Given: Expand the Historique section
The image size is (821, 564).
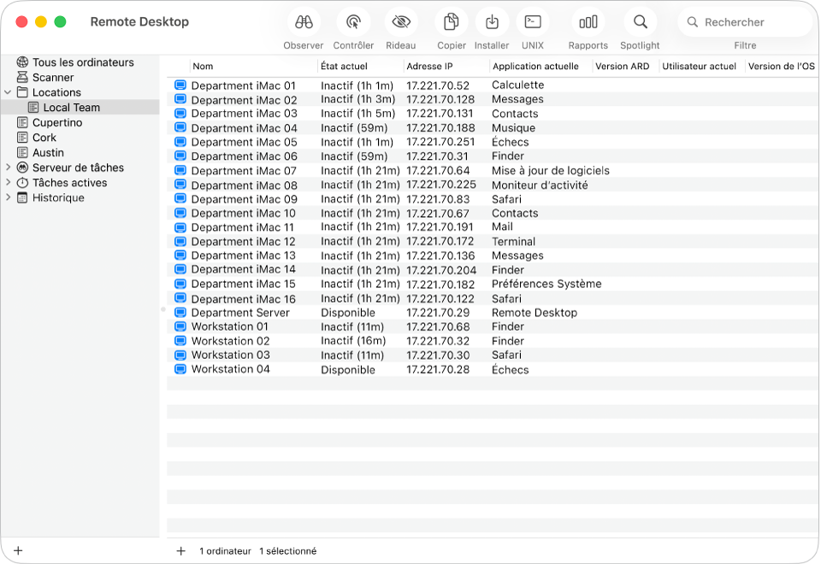Looking at the screenshot, I should pyautogui.click(x=9, y=197).
